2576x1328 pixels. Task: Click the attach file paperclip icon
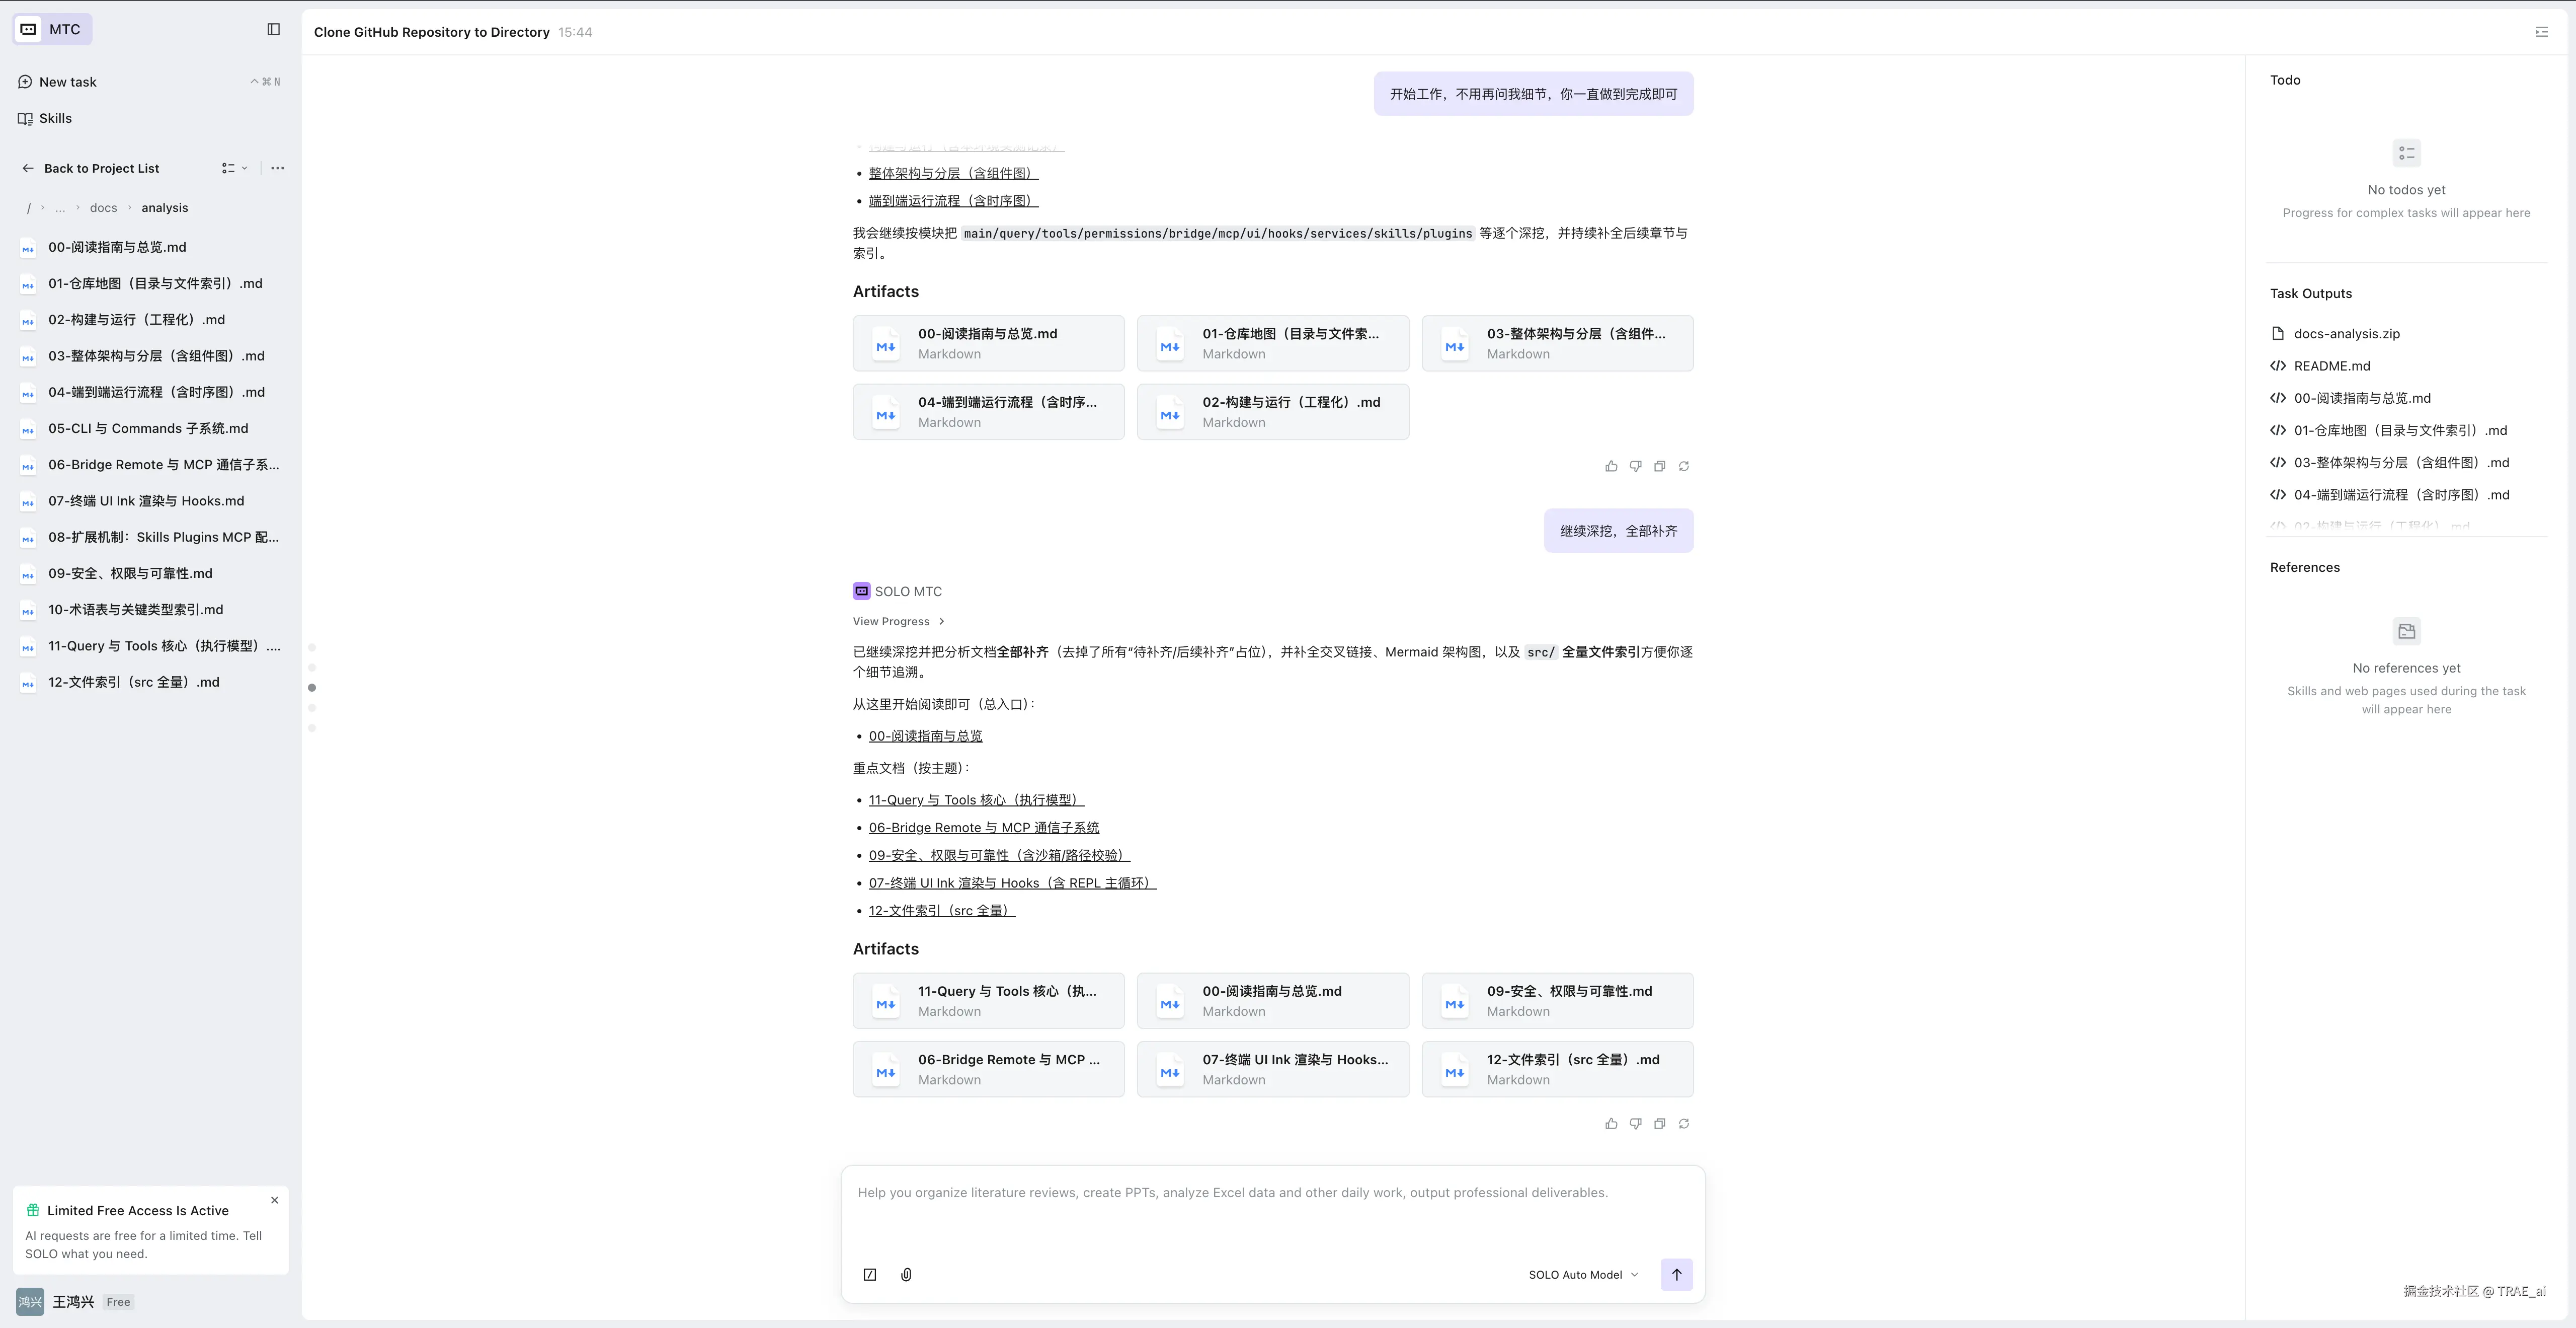click(906, 1274)
